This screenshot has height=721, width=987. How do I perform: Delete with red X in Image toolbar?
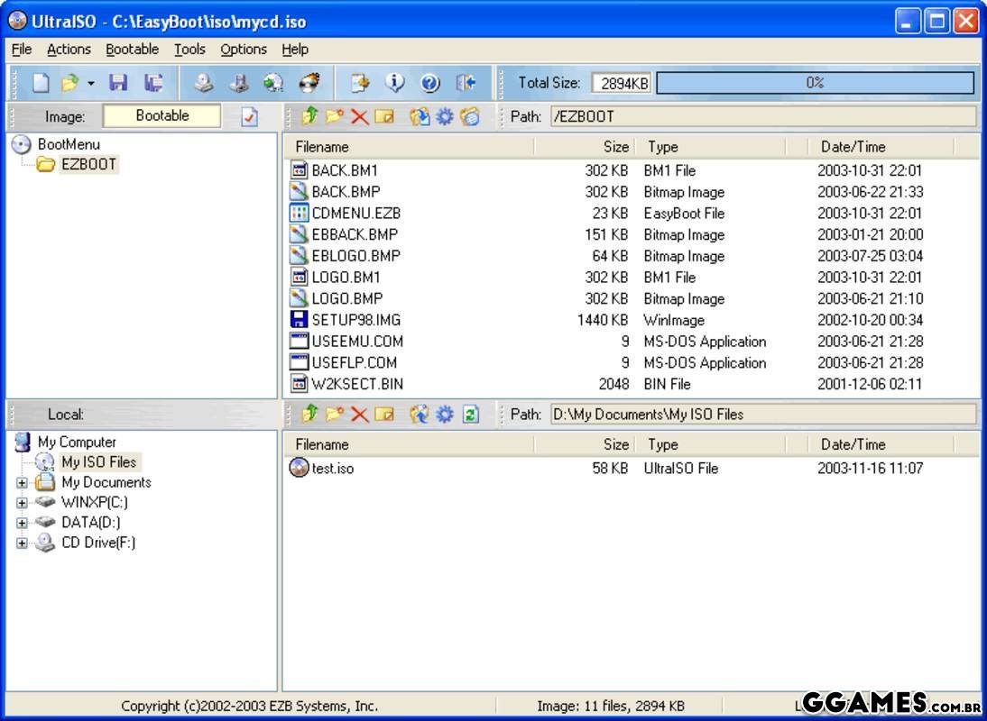pyautogui.click(x=359, y=116)
